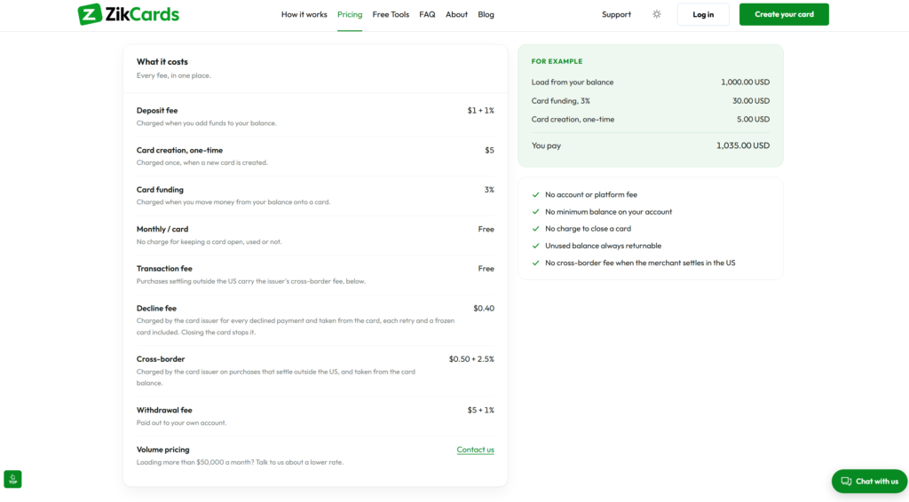The width and height of the screenshot is (909, 502).
Task: Click the Cross-border label in fee list
Action: (161, 358)
